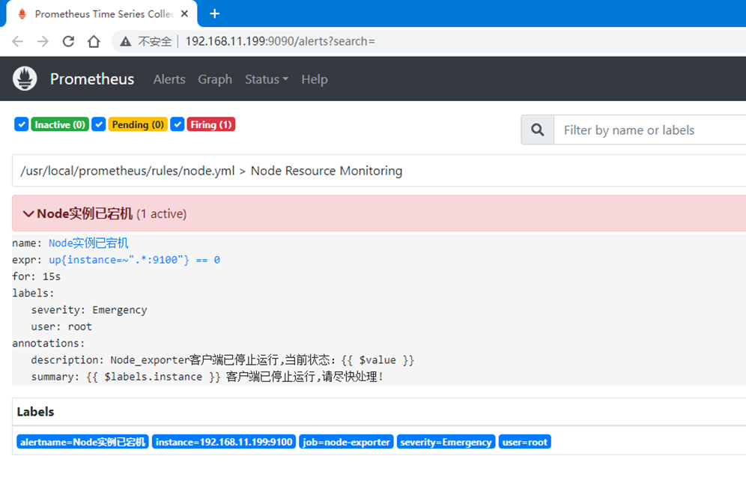The height and width of the screenshot is (486, 746).
Task: Focus the Filter by name or labels field
Action: click(650, 130)
